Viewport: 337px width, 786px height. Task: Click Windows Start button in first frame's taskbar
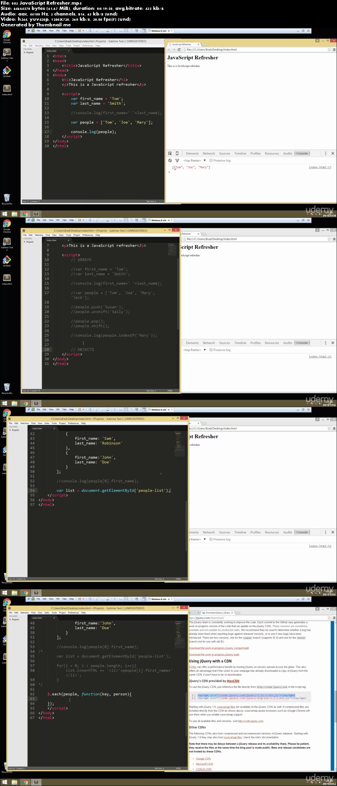click(x=5, y=214)
